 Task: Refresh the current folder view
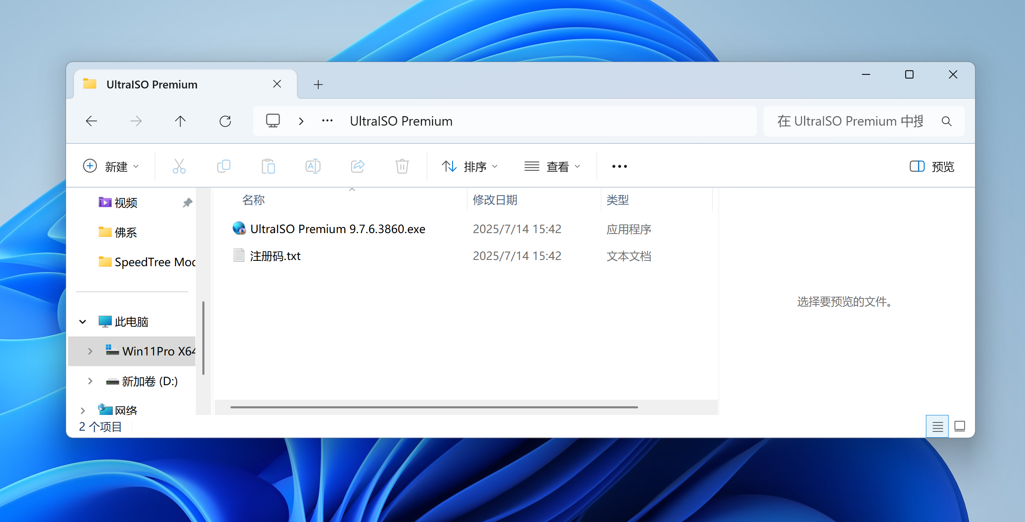pos(225,121)
